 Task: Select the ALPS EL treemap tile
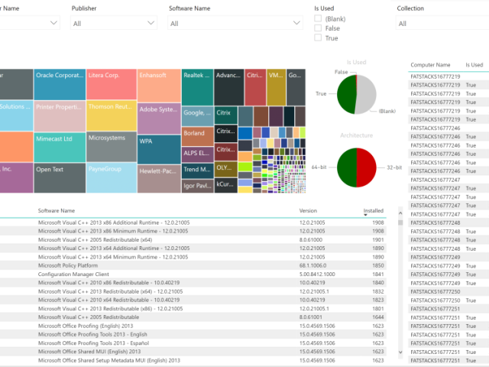coord(197,154)
